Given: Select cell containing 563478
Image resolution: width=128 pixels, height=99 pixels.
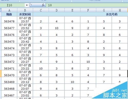Looking at the screenshot, I should (9, 20).
